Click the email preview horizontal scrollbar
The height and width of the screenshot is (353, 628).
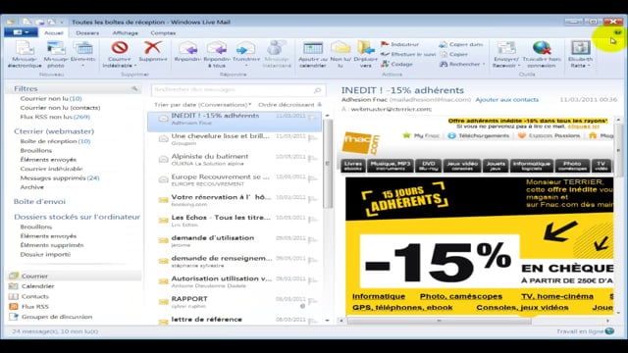click(439, 321)
